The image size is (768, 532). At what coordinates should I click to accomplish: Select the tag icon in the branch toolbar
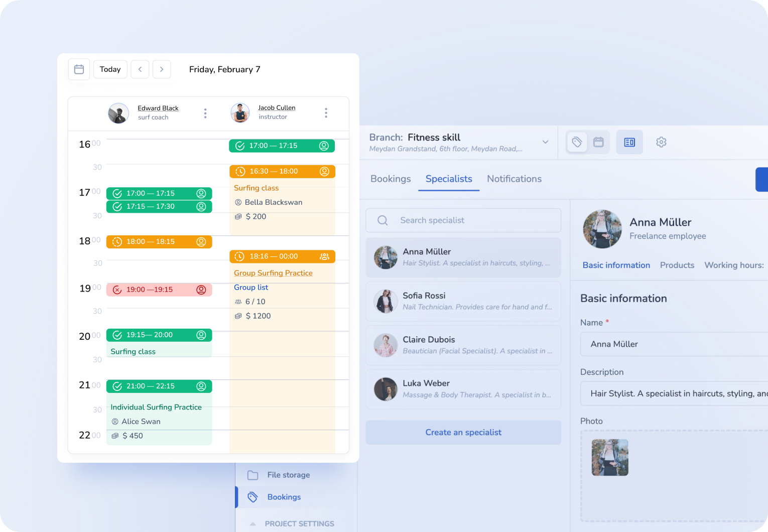576,142
